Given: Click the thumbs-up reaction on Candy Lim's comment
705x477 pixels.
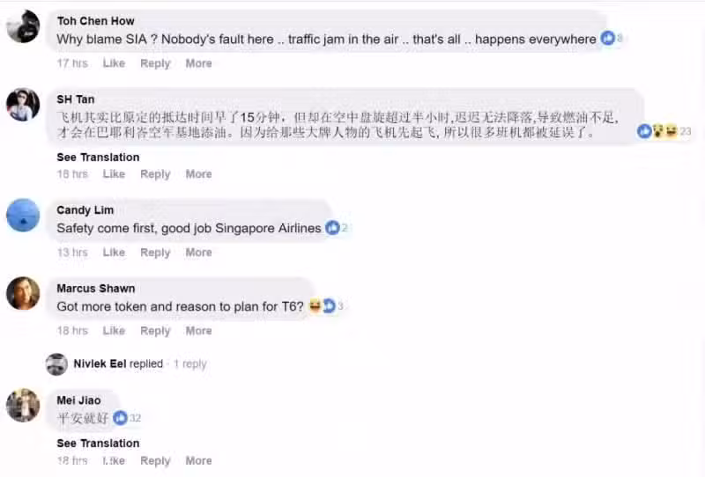Looking at the screenshot, I should (x=332, y=228).
